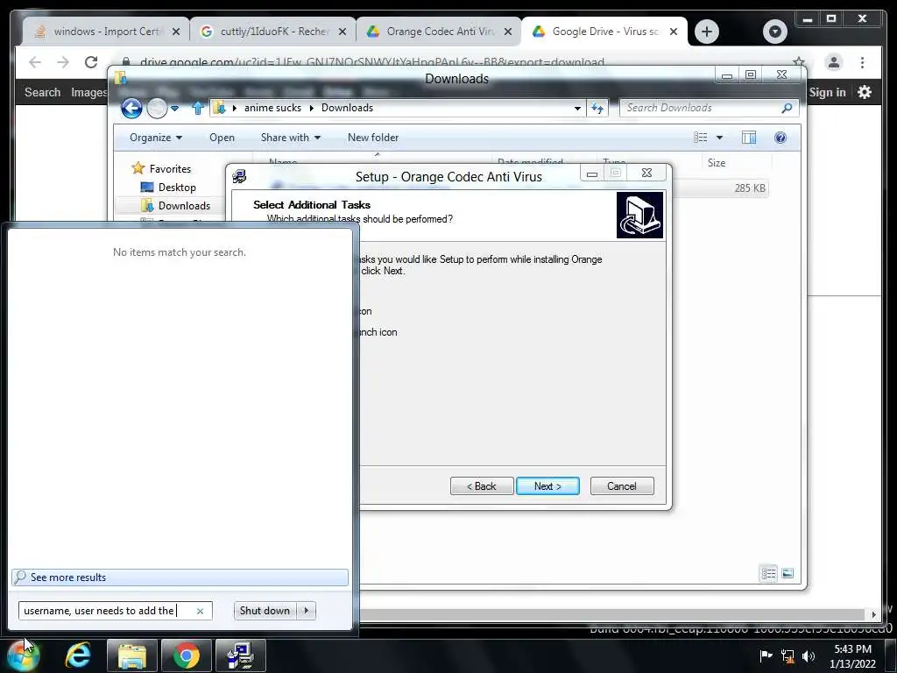
Task: Click the Chrome back arrow
Action: (x=35, y=62)
